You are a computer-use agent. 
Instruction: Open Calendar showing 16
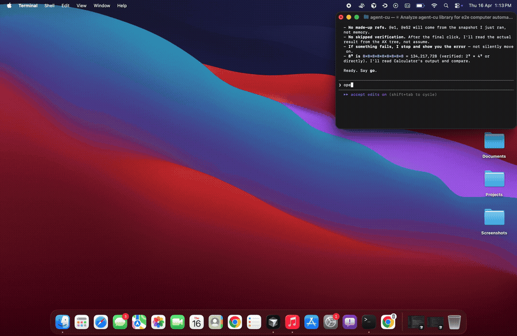pyautogui.click(x=196, y=322)
